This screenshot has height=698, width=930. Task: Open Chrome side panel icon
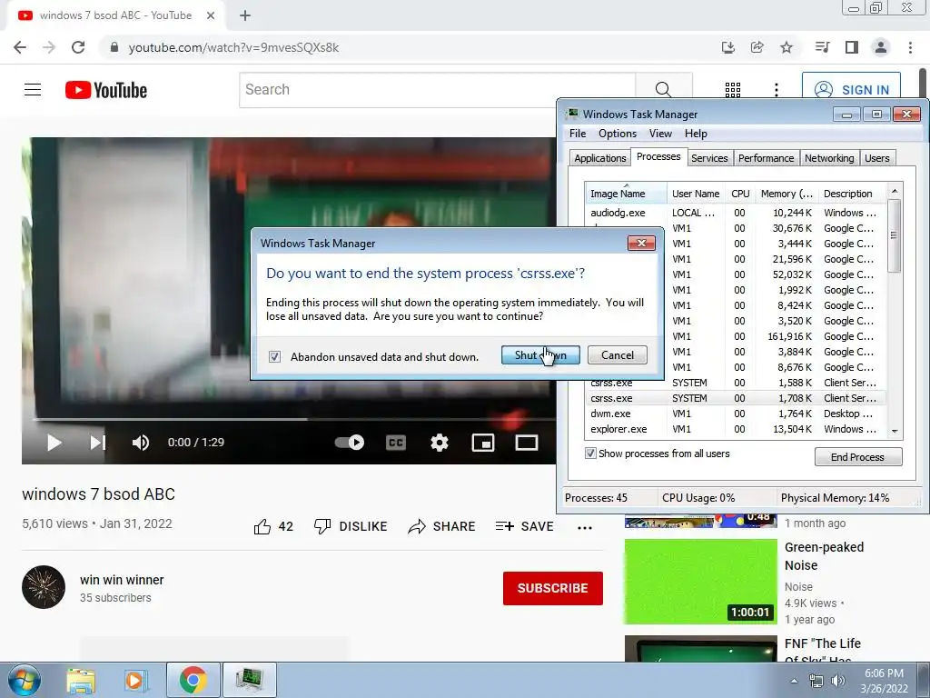pyautogui.click(x=852, y=47)
